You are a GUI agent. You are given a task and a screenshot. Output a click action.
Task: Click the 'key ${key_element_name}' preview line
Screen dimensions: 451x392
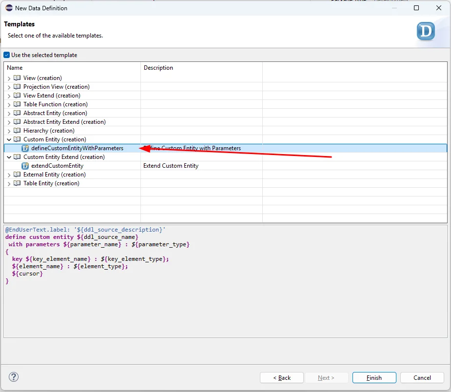(x=90, y=259)
